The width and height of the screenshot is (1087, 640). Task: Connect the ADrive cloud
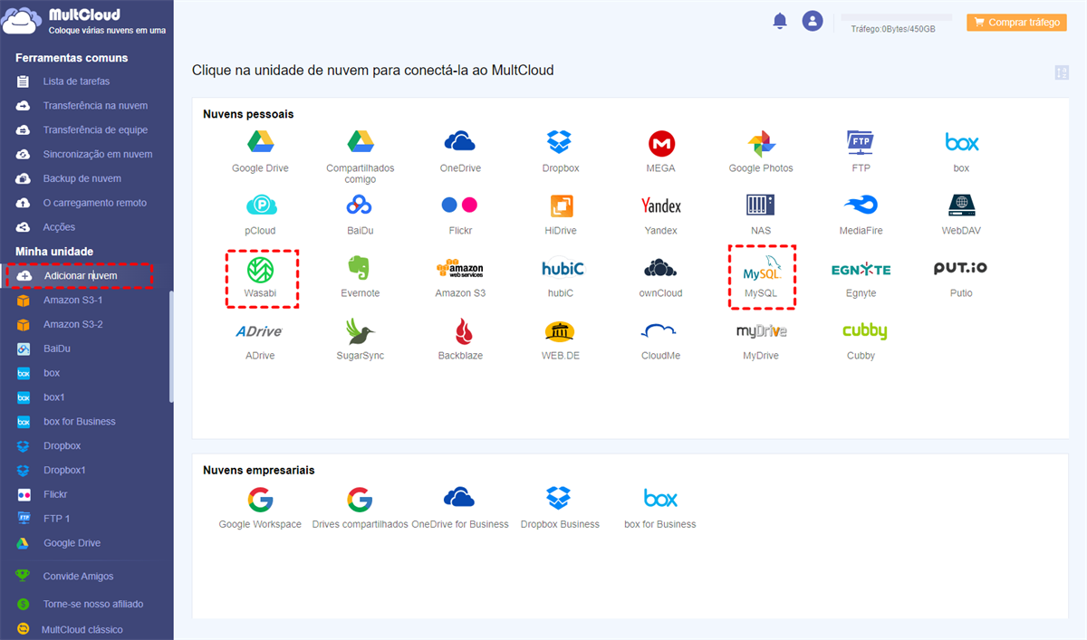point(259,331)
